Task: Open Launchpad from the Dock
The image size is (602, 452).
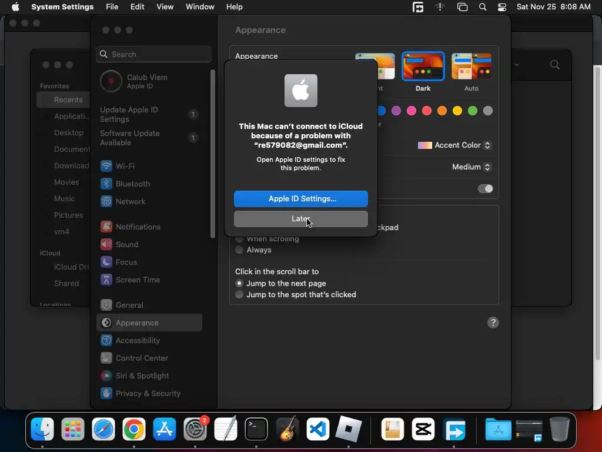Action: [72, 429]
